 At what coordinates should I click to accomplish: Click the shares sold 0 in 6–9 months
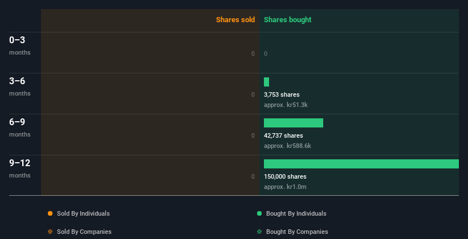coord(253,135)
